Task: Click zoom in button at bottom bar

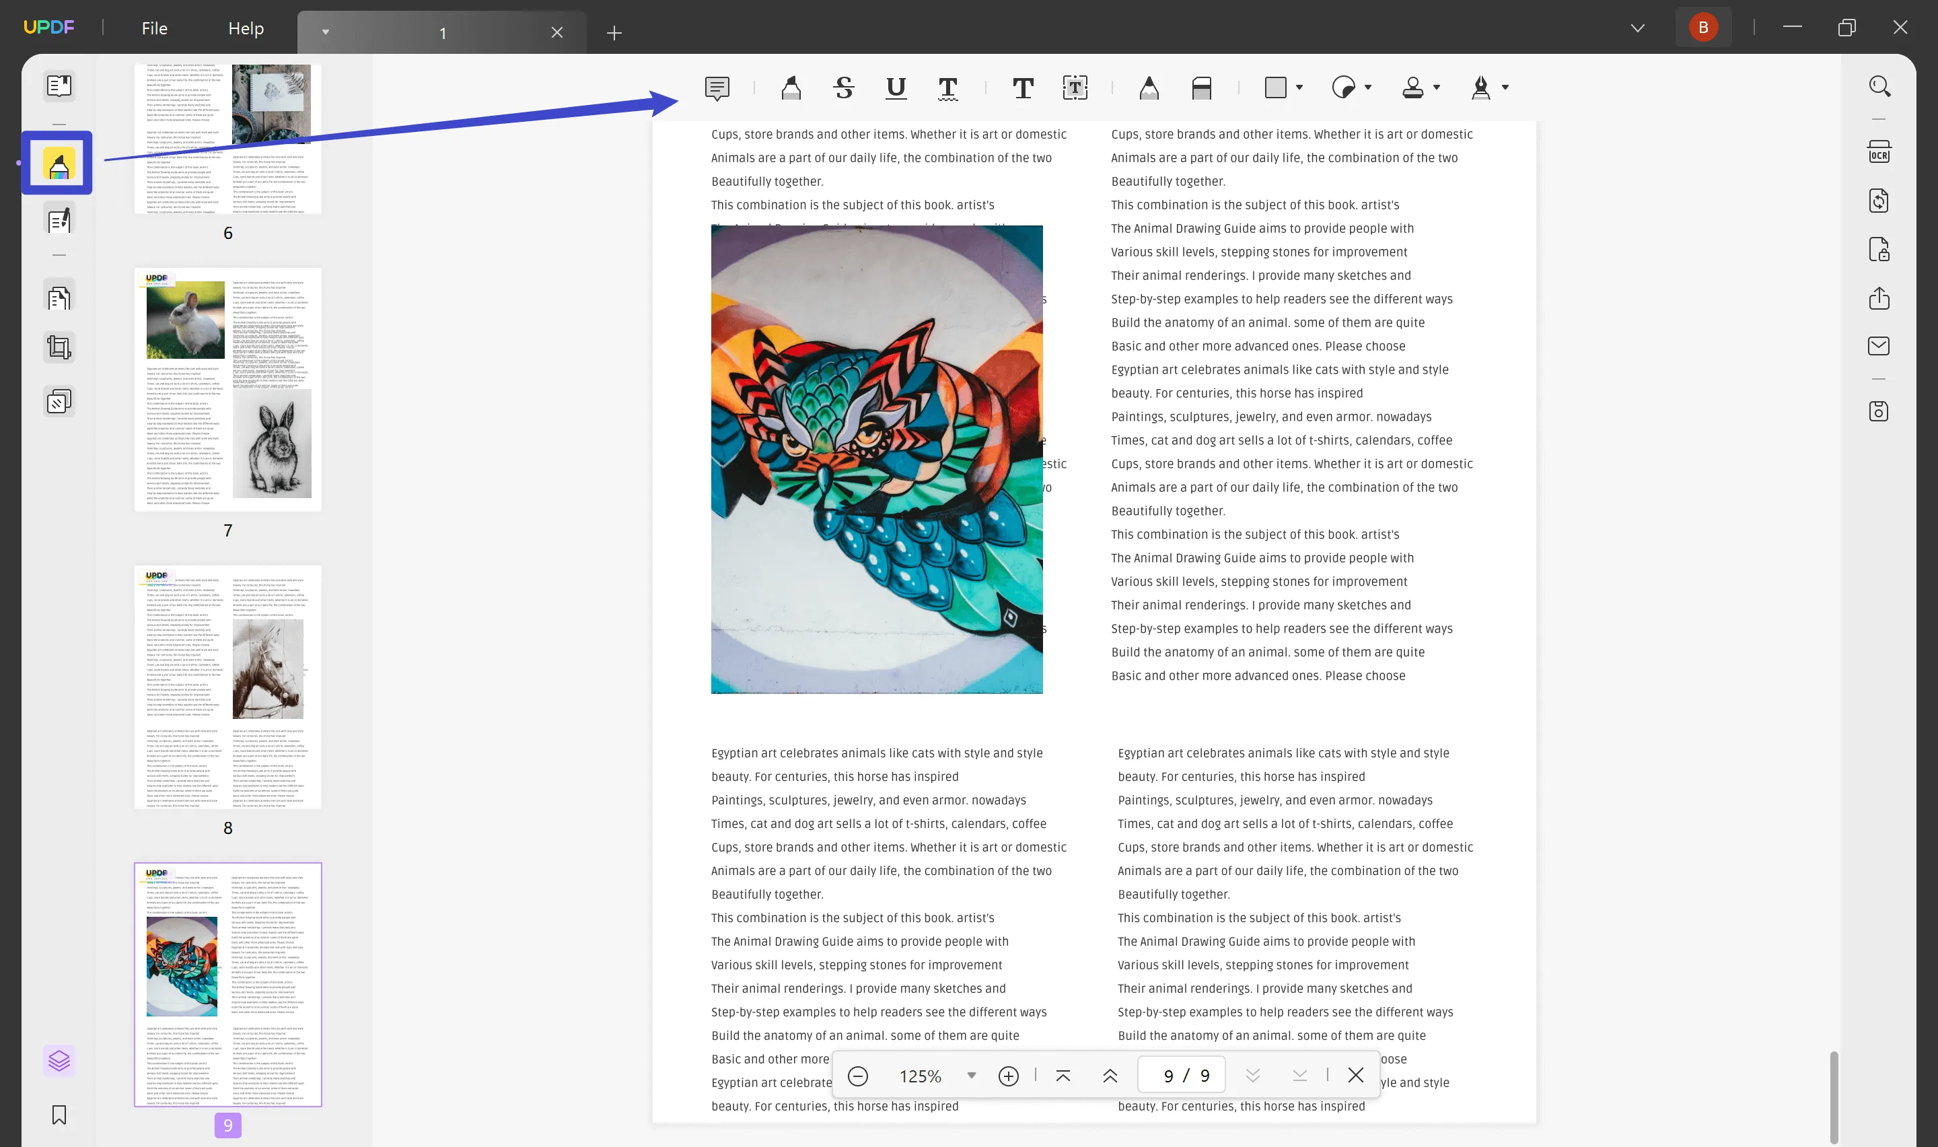Action: 1010,1076
